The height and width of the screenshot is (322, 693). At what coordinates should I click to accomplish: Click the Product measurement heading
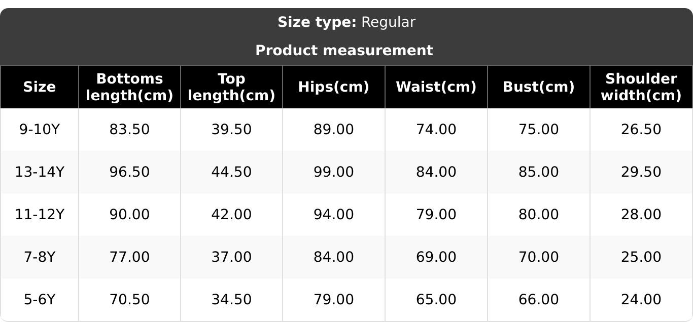tap(344, 51)
